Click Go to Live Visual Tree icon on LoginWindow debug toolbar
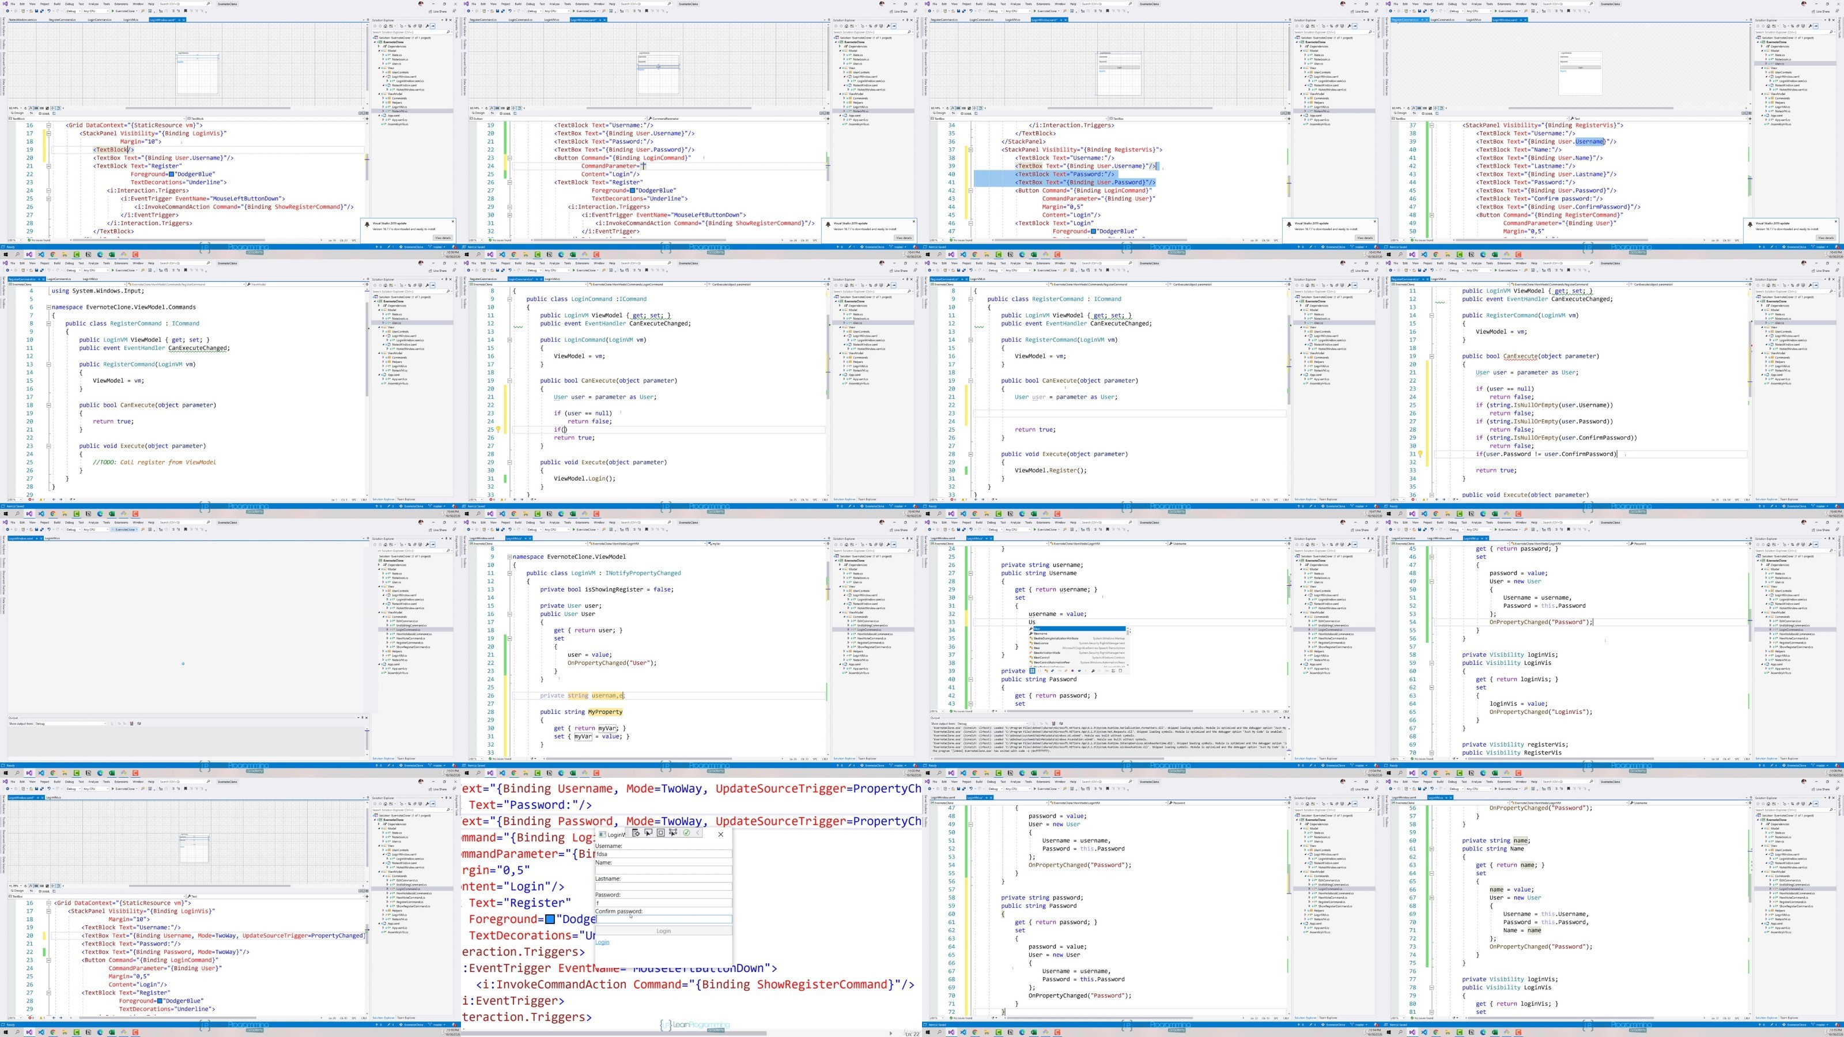The width and height of the screenshot is (1844, 1037). coord(636,833)
